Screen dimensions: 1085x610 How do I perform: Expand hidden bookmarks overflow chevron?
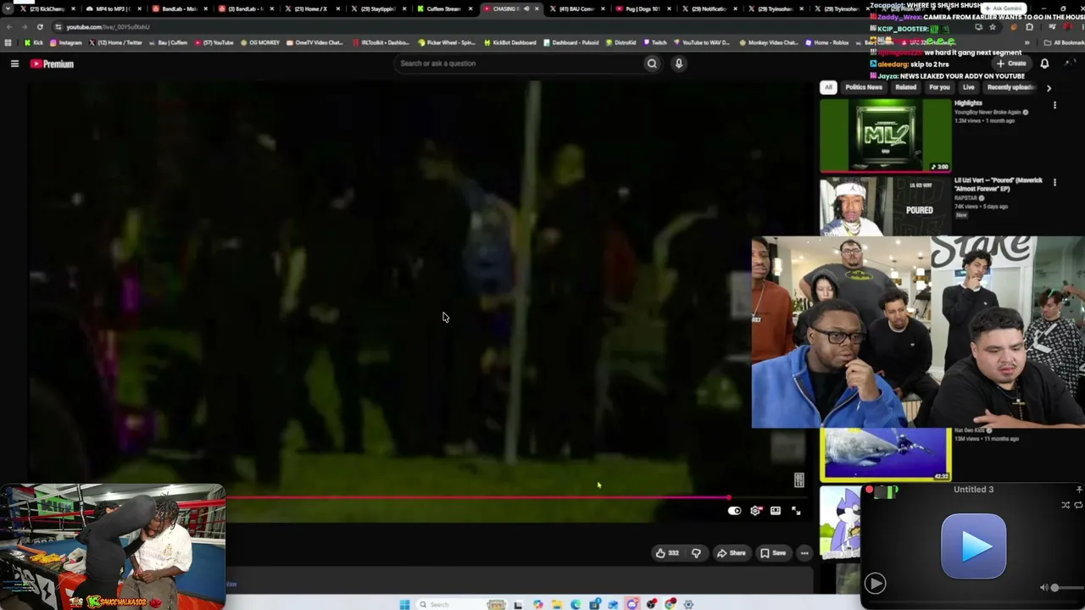pyautogui.click(x=1027, y=42)
